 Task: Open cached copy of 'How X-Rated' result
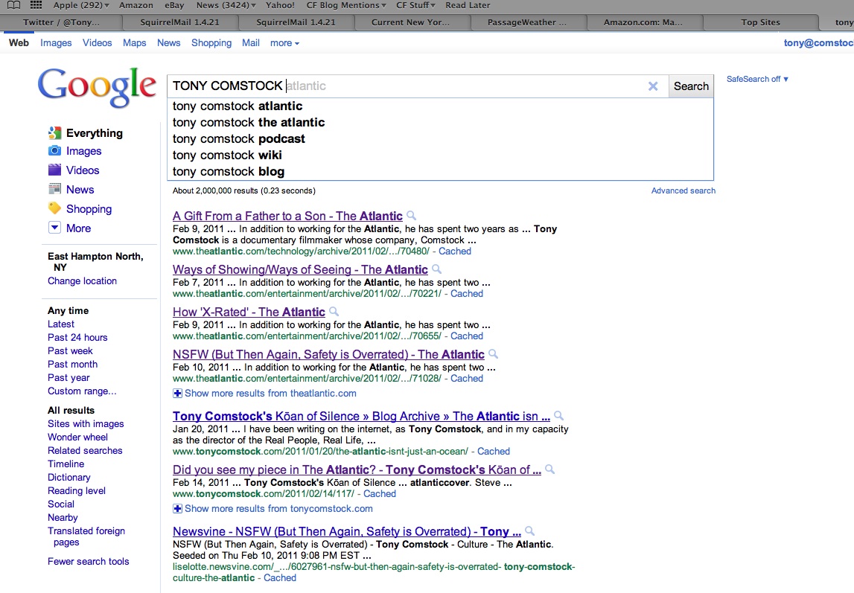click(x=467, y=336)
